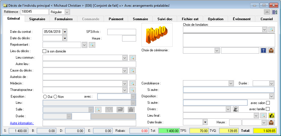The image size is (281, 136).
Task: Expand the Condoléance dropdown list
Action: point(231,83)
